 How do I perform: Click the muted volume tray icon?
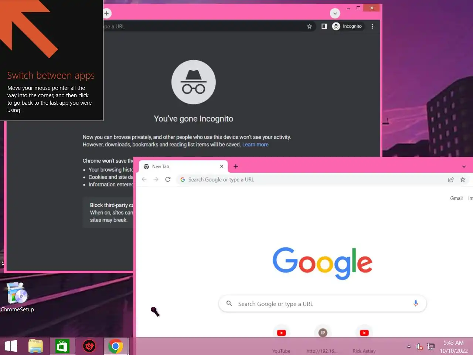(x=419, y=346)
